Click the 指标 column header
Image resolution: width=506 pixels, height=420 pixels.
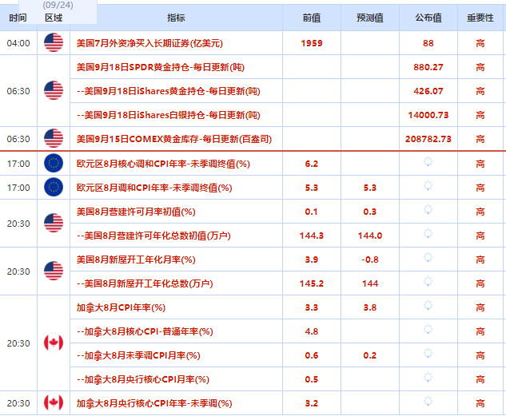pos(176,18)
